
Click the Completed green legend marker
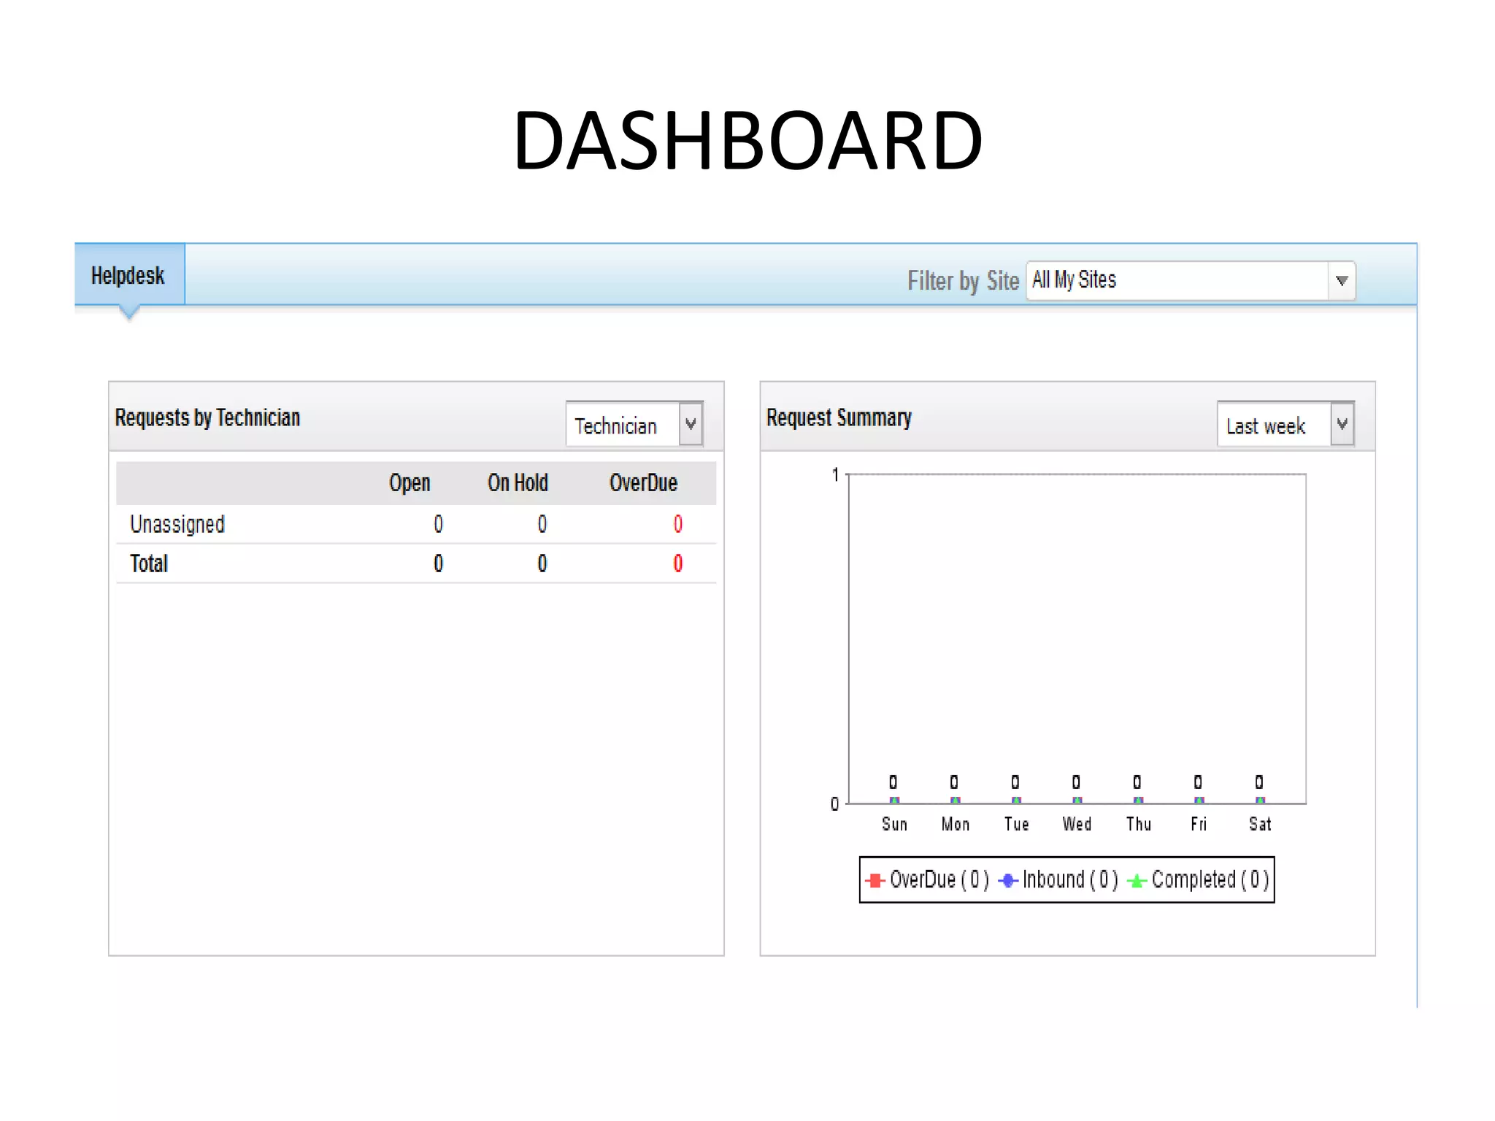click(x=1137, y=881)
